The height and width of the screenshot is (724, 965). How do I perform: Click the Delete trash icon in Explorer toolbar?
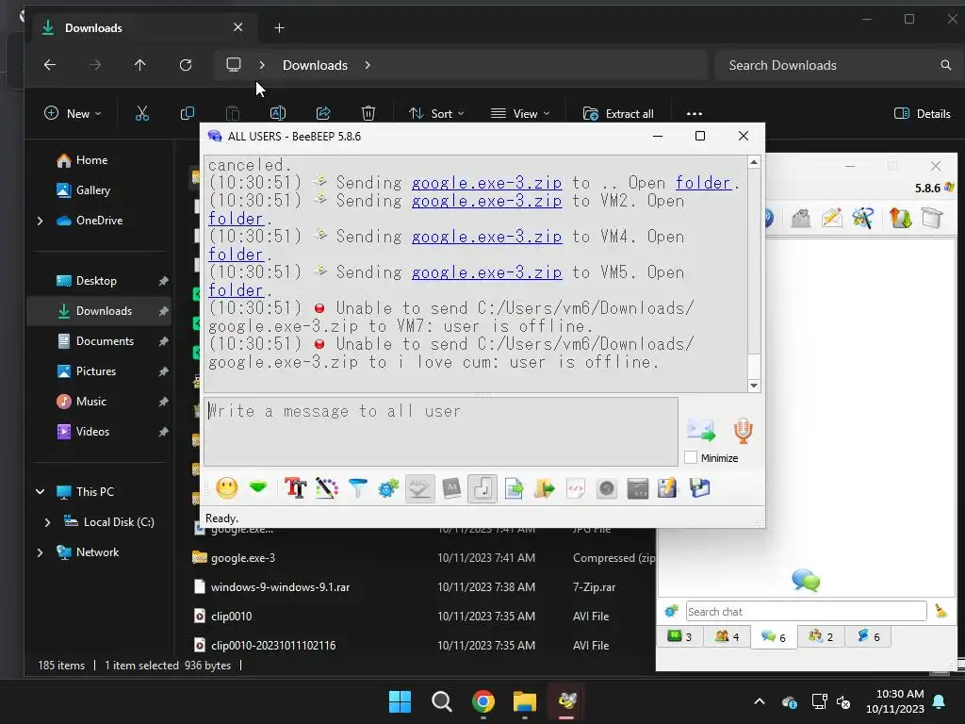click(x=368, y=113)
